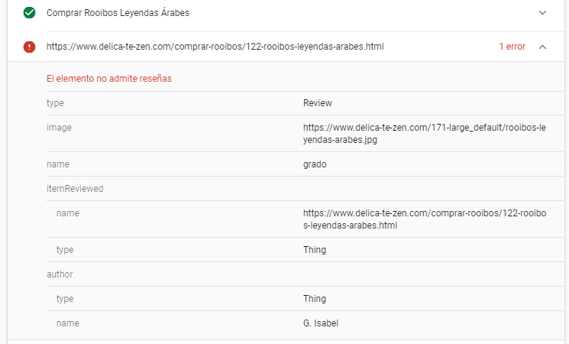Screen dimensions: 569x344
Task: Select the author property row
Action: 60,274
